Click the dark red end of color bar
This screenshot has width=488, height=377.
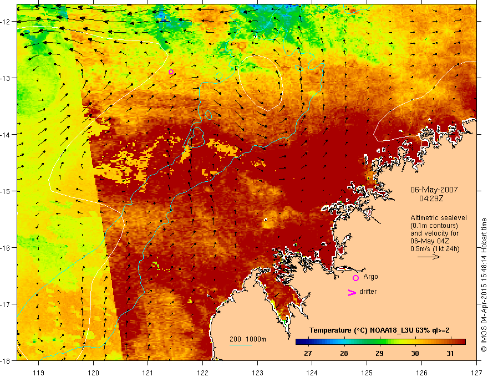click(x=462, y=342)
